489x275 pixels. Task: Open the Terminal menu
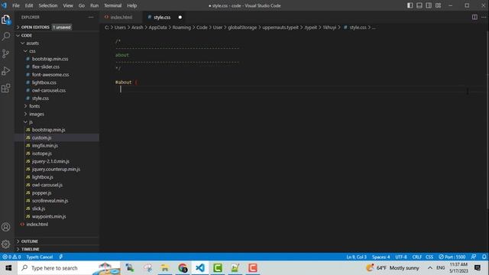[x=112, y=5]
